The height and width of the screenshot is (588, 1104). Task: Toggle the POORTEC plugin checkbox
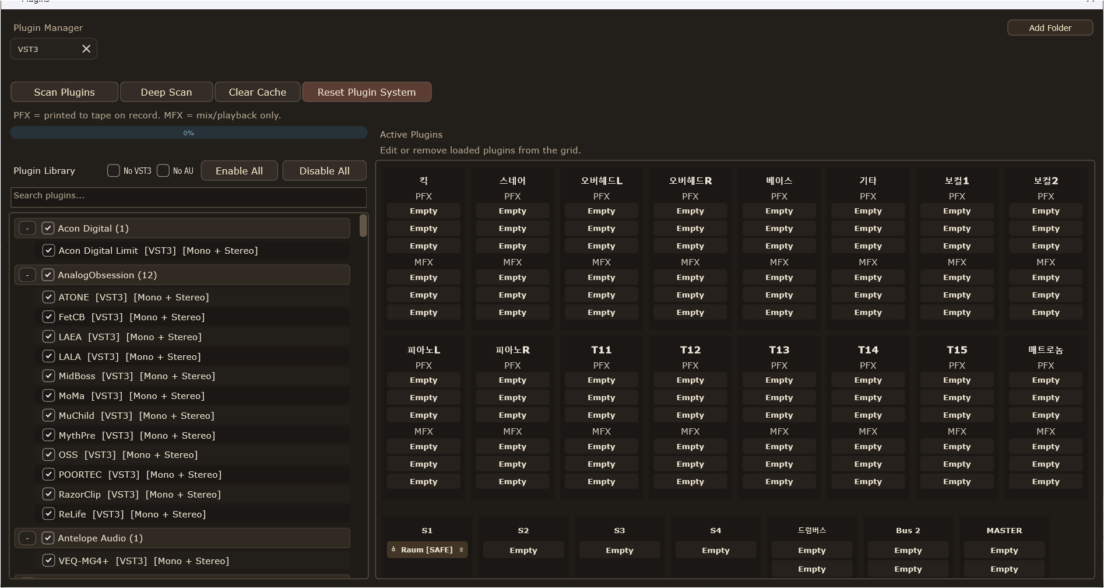point(48,474)
